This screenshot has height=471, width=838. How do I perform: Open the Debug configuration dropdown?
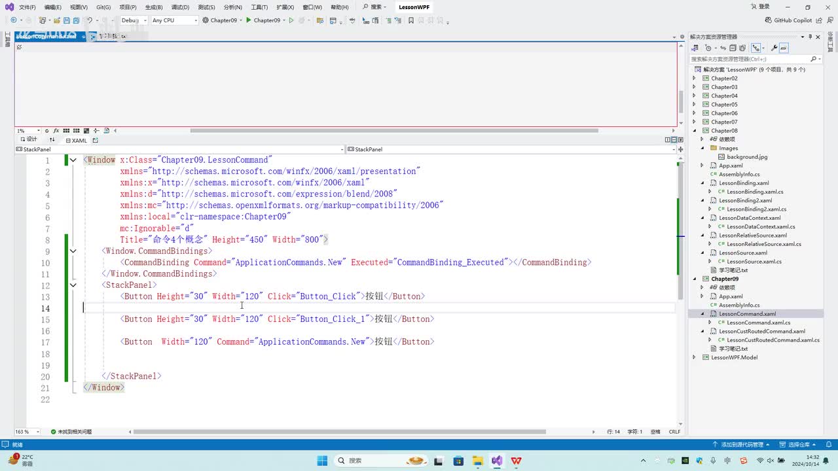point(134,20)
